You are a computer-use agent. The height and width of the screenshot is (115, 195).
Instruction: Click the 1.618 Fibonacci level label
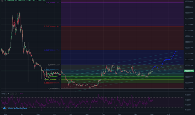click(52, 50)
